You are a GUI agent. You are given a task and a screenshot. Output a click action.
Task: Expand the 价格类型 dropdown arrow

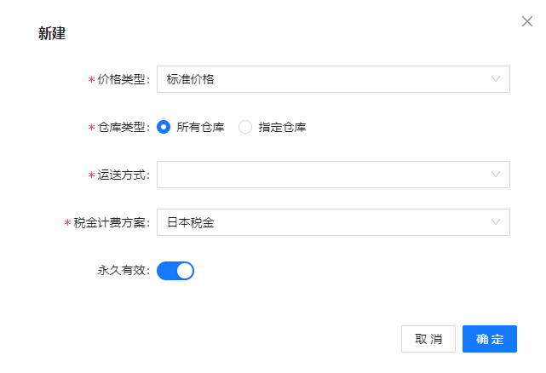pos(495,79)
